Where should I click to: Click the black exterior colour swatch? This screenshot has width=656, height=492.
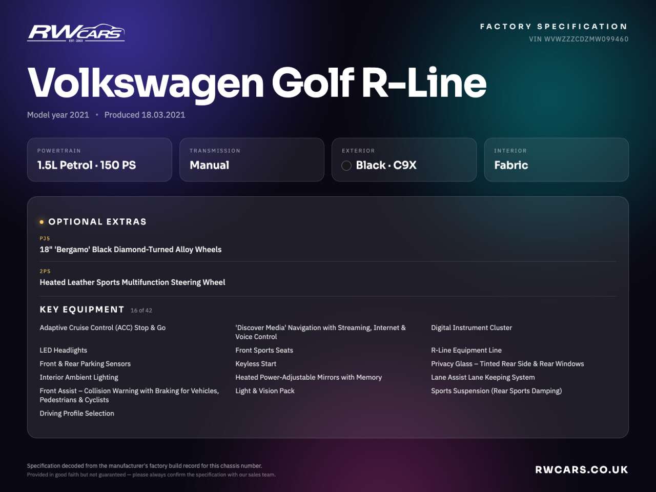point(346,166)
